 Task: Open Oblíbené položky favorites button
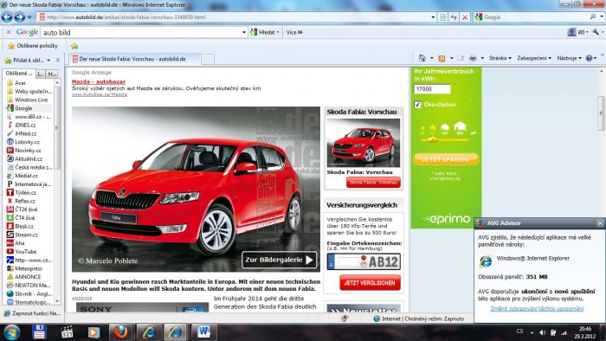33,46
